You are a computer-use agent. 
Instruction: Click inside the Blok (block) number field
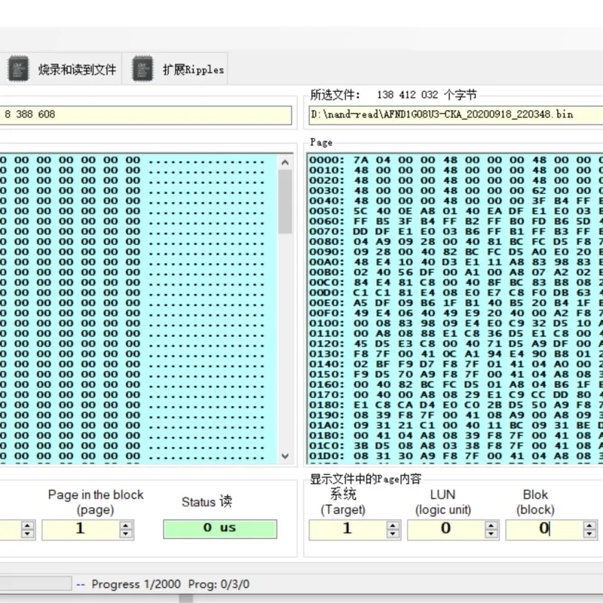click(x=543, y=529)
